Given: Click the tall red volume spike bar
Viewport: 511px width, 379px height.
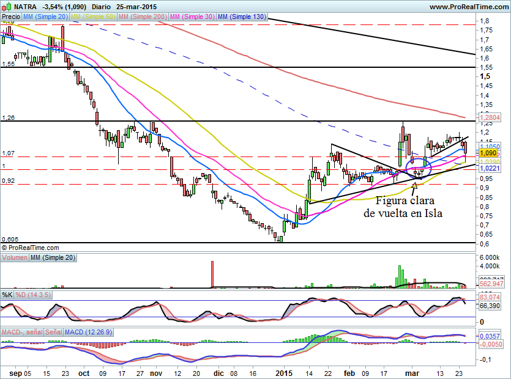Looking at the screenshot, I should click(212, 274).
